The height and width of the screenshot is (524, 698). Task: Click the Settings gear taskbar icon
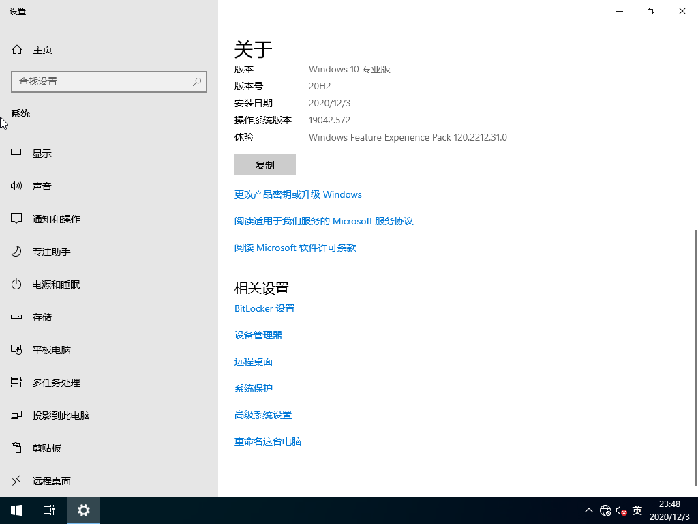tap(84, 510)
